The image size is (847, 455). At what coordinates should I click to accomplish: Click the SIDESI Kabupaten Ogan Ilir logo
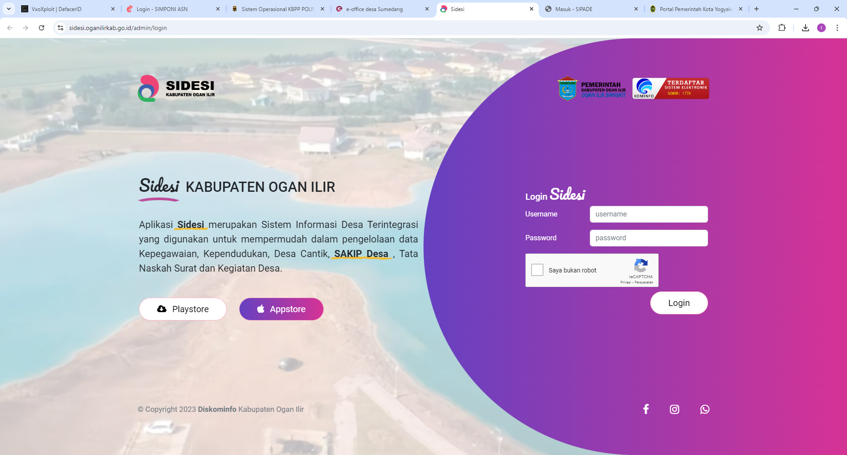tap(176, 88)
